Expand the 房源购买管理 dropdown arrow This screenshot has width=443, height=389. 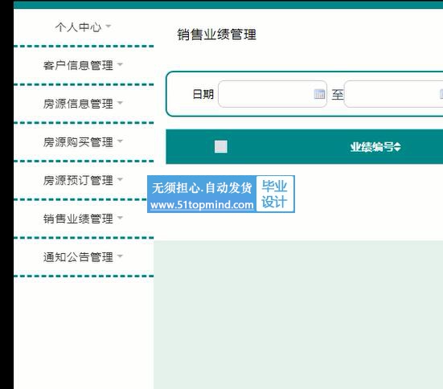pos(120,141)
